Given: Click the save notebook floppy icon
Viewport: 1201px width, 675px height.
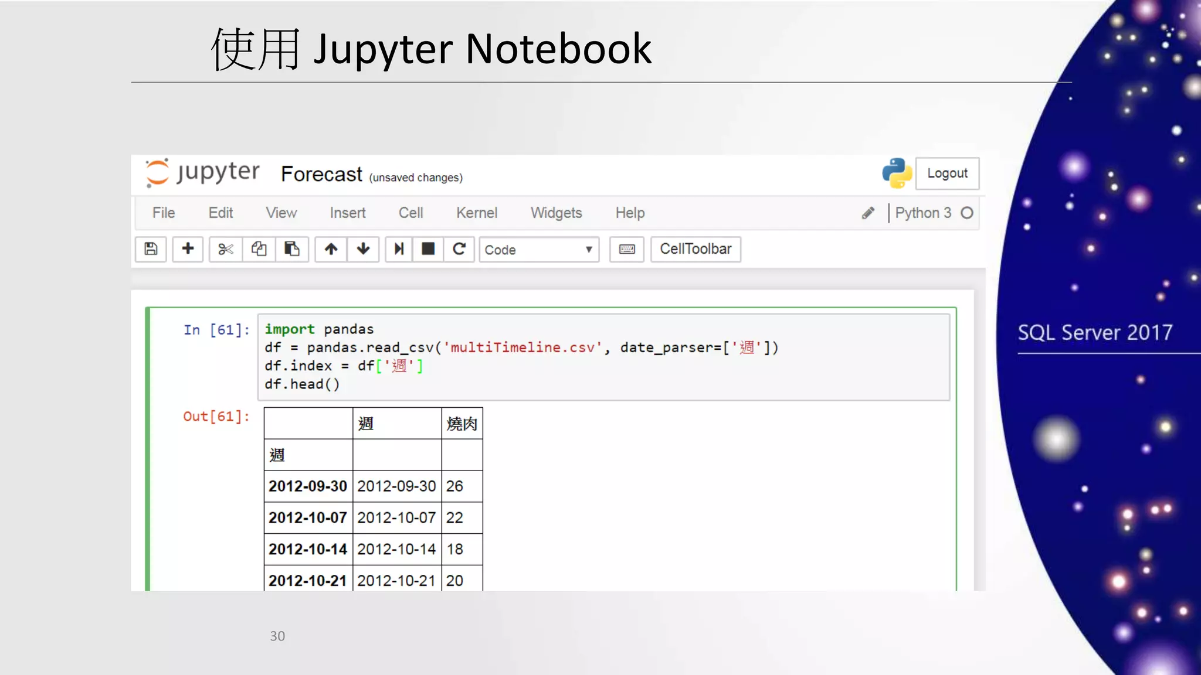Looking at the screenshot, I should click(151, 249).
